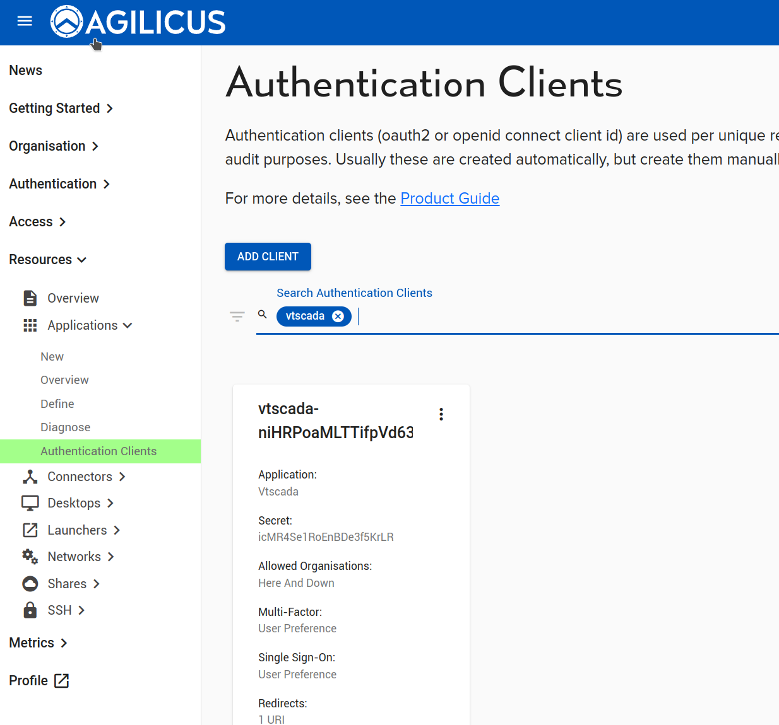
Task: Collapse the Applications submenu
Action: click(x=90, y=325)
